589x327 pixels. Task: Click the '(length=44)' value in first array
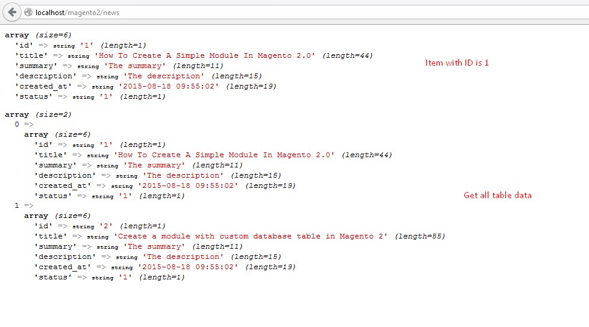(347, 55)
